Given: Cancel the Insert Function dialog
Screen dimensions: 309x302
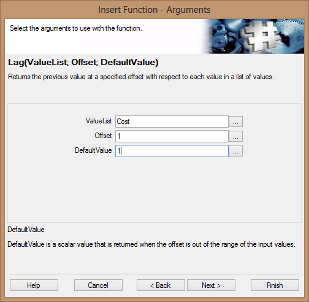Looking at the screenshot, I should tap(98, 285).
